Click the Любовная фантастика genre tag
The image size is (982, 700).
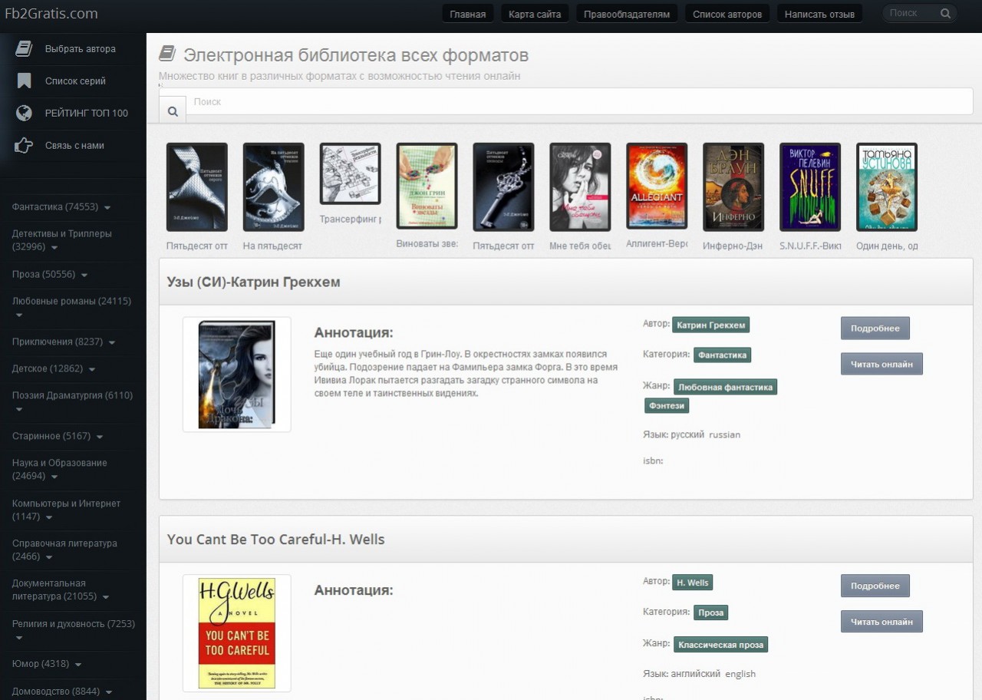[x=725, y=387]
